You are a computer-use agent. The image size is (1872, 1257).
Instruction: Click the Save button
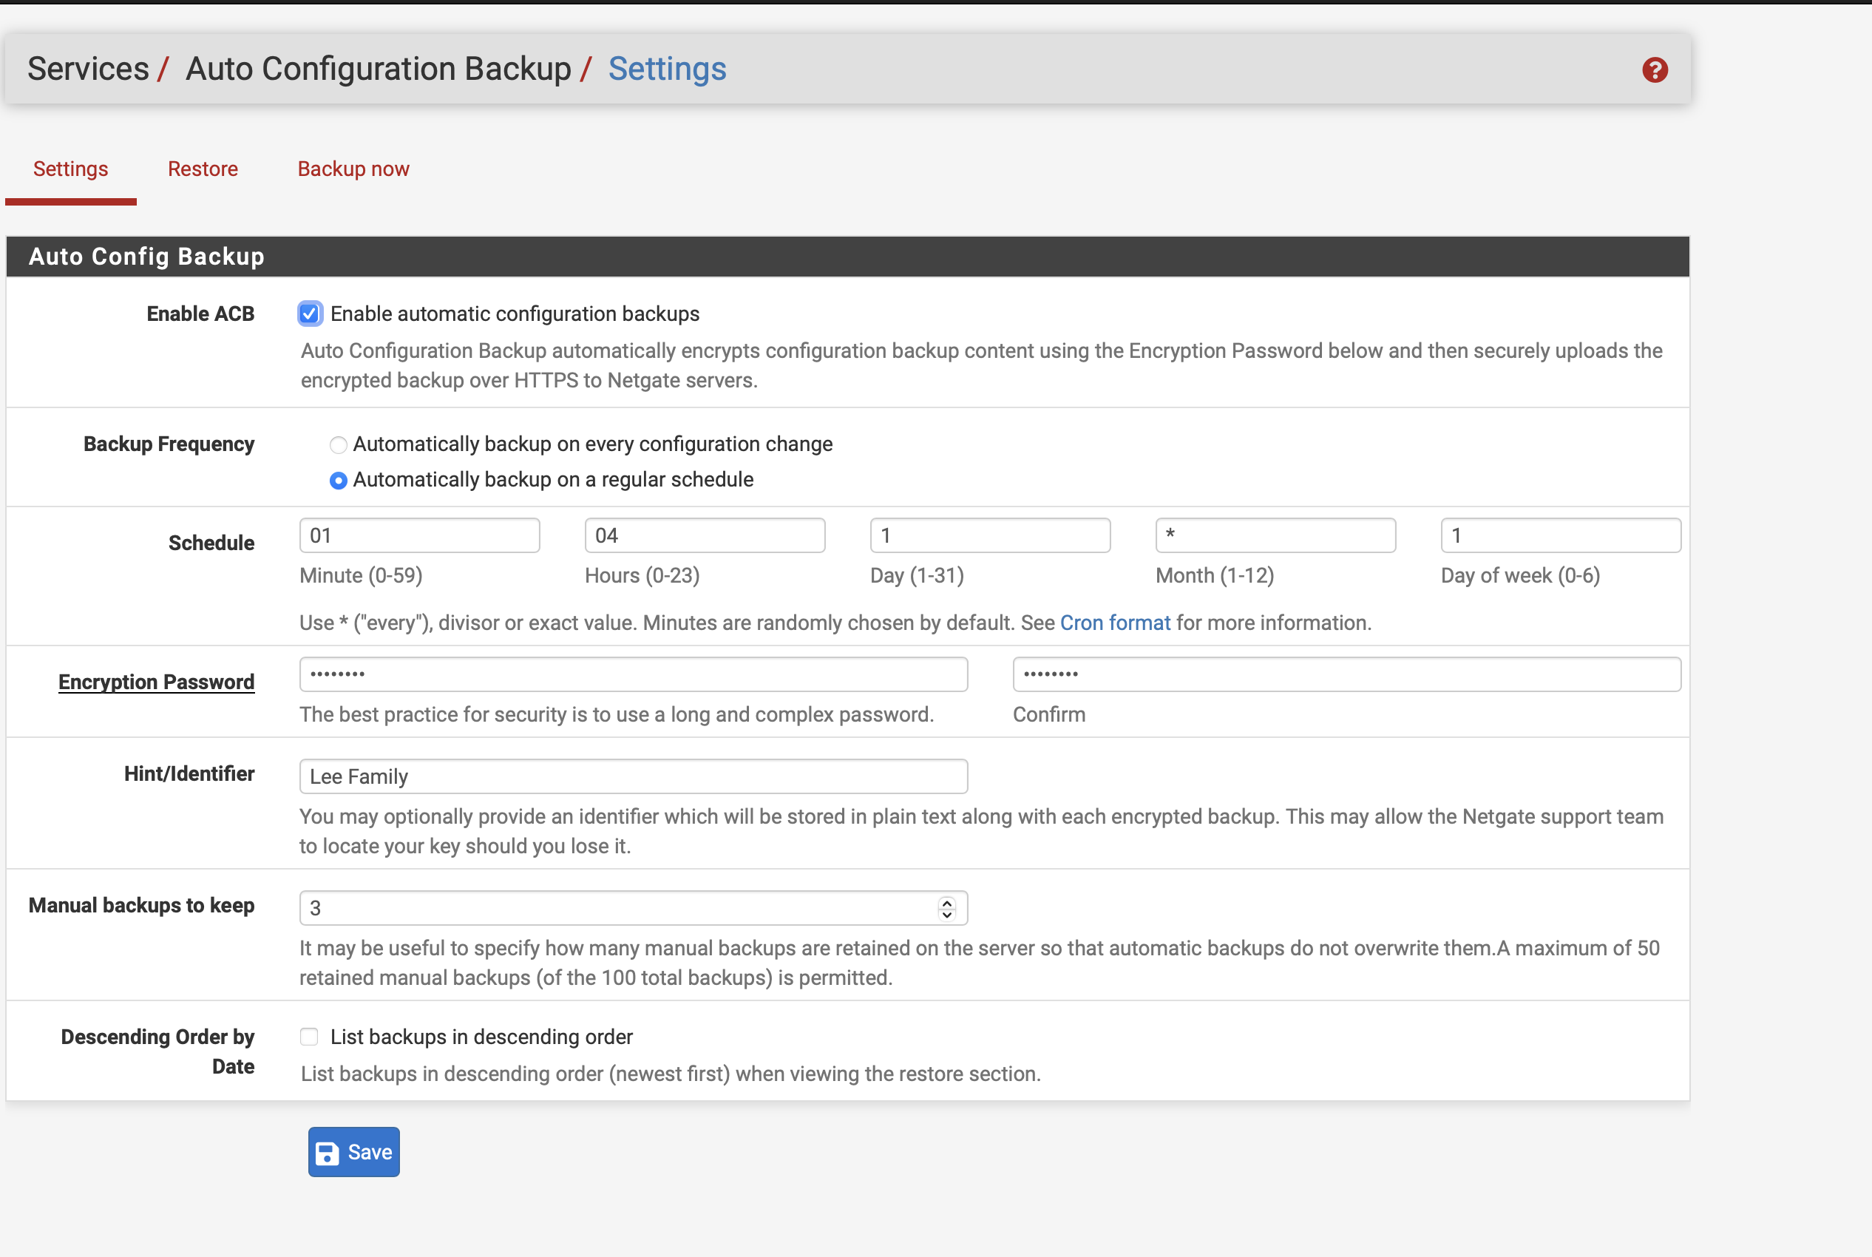click(353, 1152)
